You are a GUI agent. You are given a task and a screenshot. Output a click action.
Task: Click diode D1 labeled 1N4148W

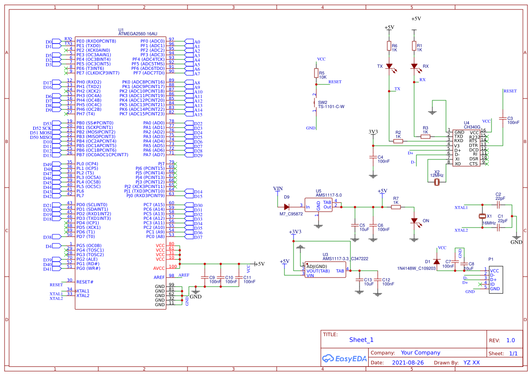(436, 262)
